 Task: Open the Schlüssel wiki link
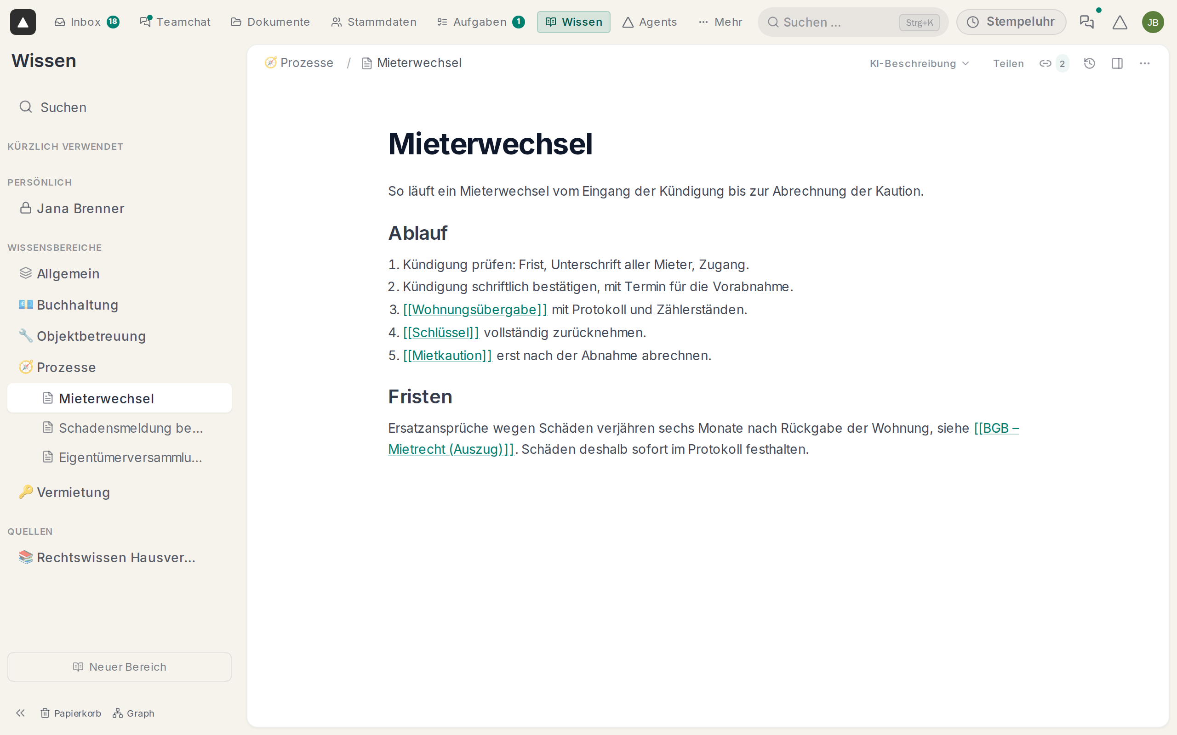(x=440, y=333)
